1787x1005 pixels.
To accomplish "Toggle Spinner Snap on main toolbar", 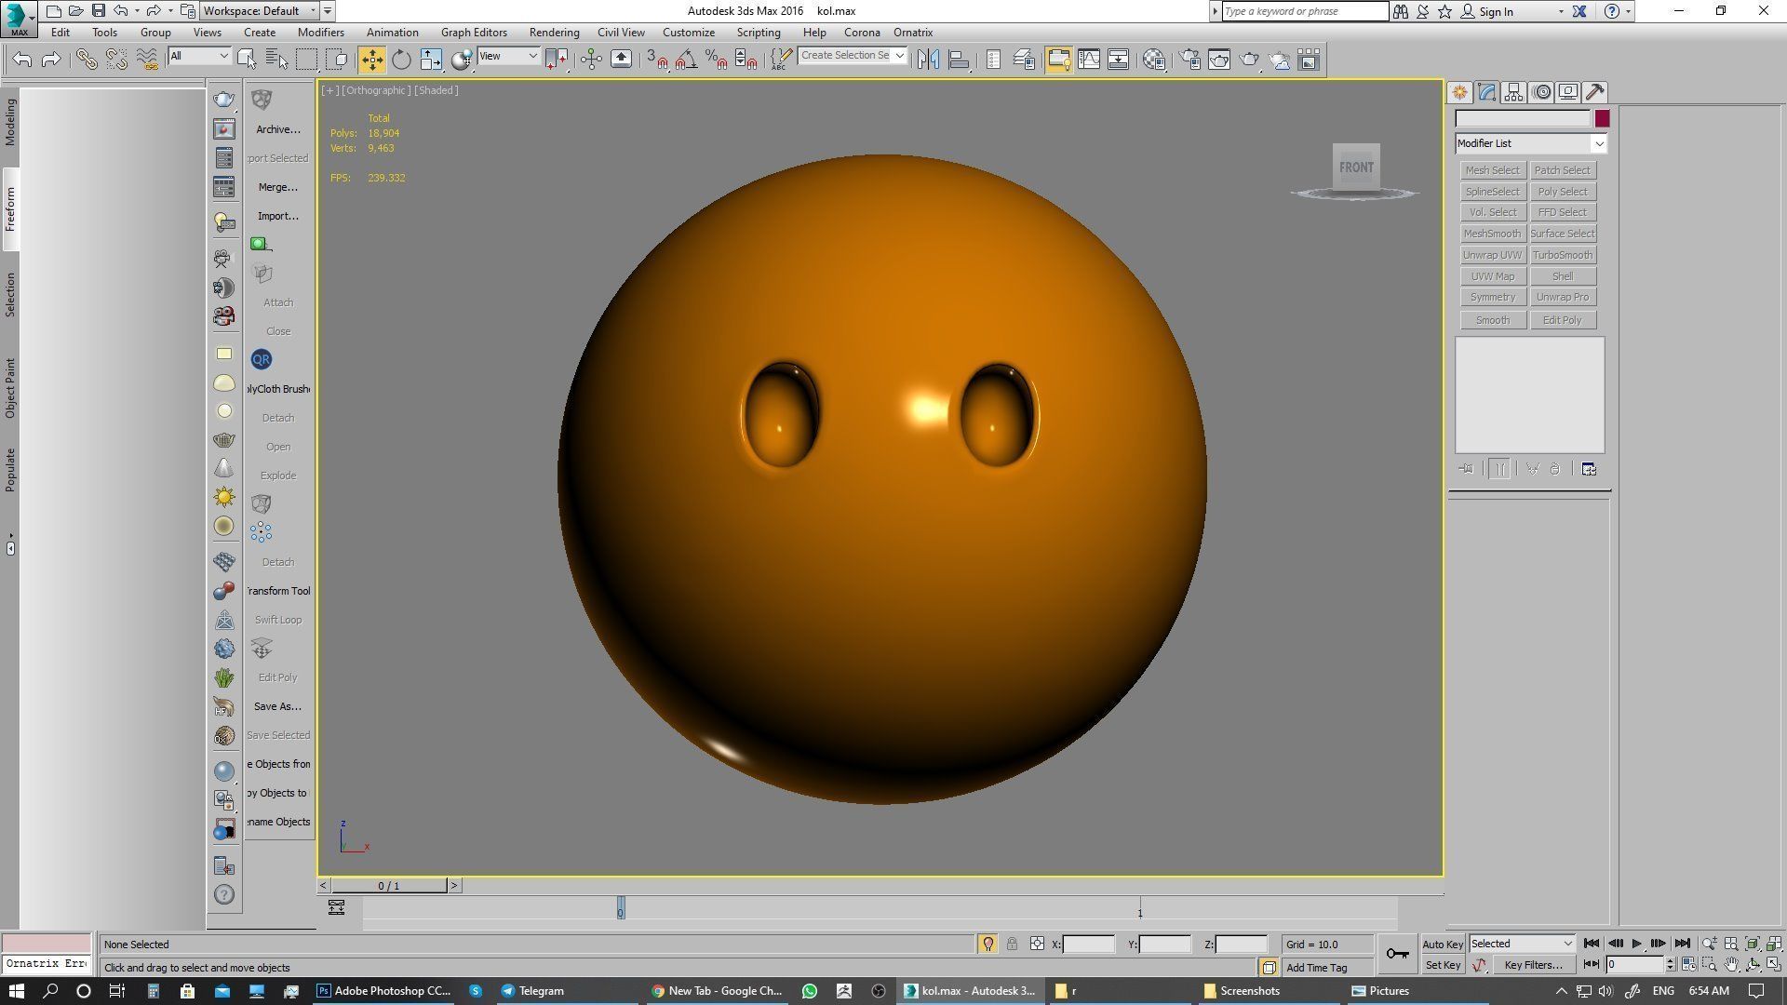I will [746, 60].
